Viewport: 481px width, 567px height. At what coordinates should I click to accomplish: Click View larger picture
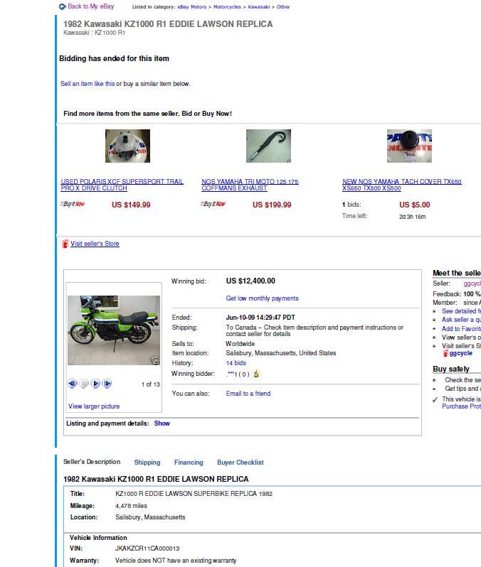tap(94, 406)
